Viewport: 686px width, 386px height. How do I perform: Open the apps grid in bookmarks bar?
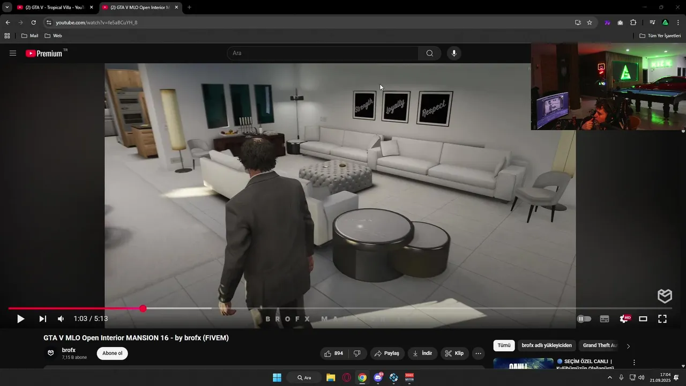[7, 36]
